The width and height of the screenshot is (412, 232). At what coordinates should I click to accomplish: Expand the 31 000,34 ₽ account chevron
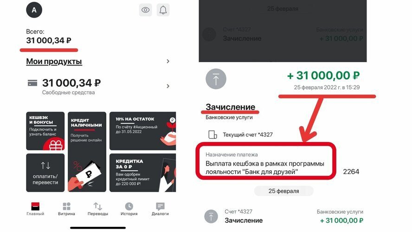[x=168, y=86]
